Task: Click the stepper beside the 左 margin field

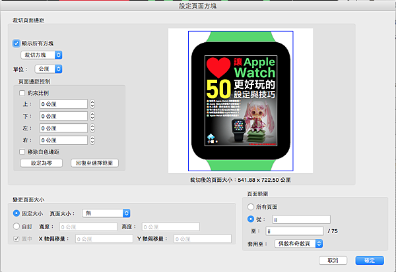Action: (92, 128)
